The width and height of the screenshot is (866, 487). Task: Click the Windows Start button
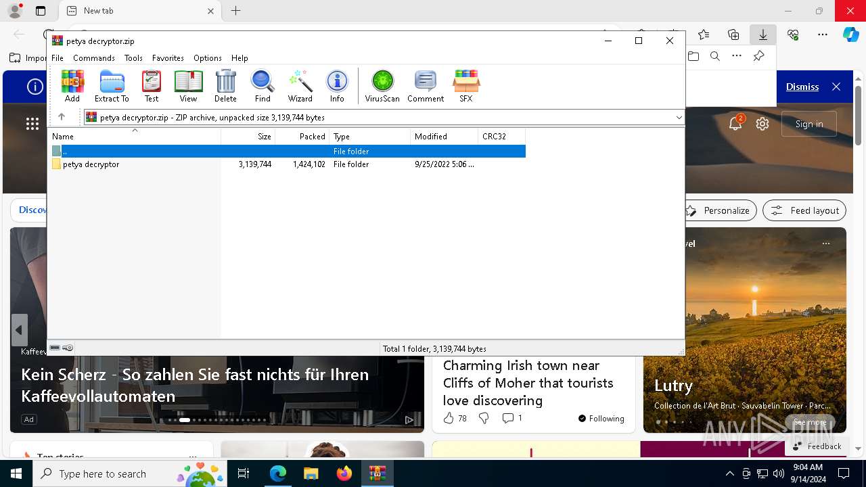(x=16, y=473)
